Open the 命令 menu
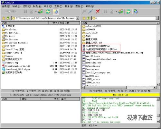Viewport: 161px width, 129px height. coord(48,6)
